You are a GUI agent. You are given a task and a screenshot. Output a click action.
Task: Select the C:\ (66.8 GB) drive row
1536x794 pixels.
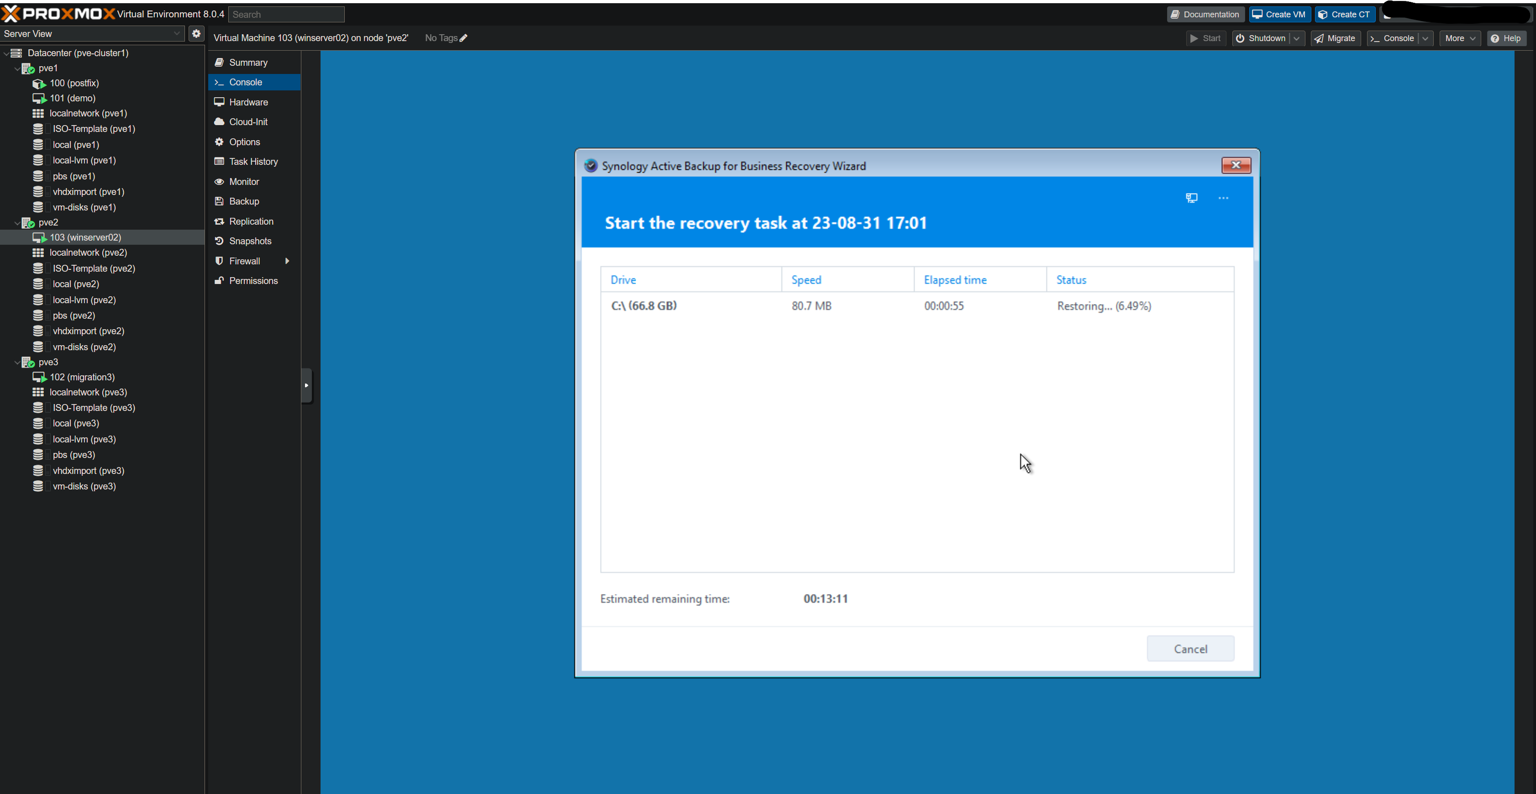[917, 306]
